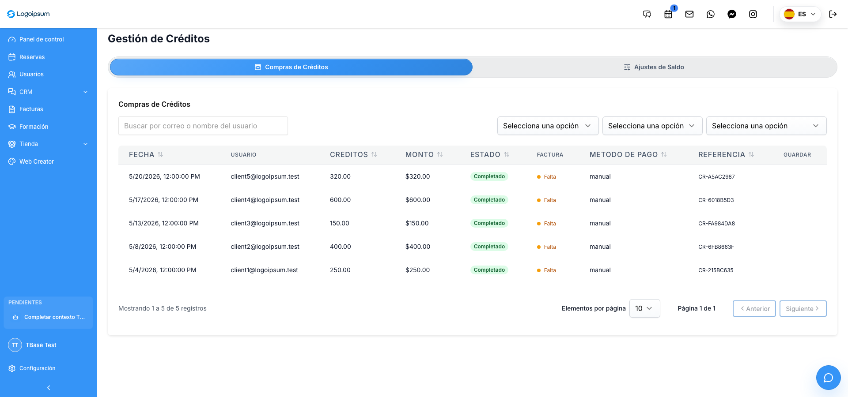Image resolution: width=848 pixels, height=397 pixels.
Task: Click reference CR-6018B5D3
Action: coord(716,200)
